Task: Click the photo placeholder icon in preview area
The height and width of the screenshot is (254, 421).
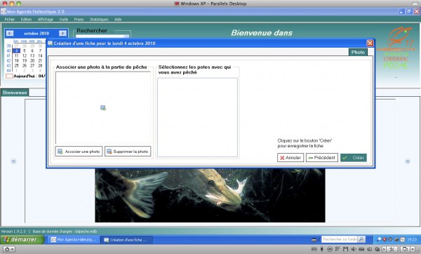Action: 103,107
